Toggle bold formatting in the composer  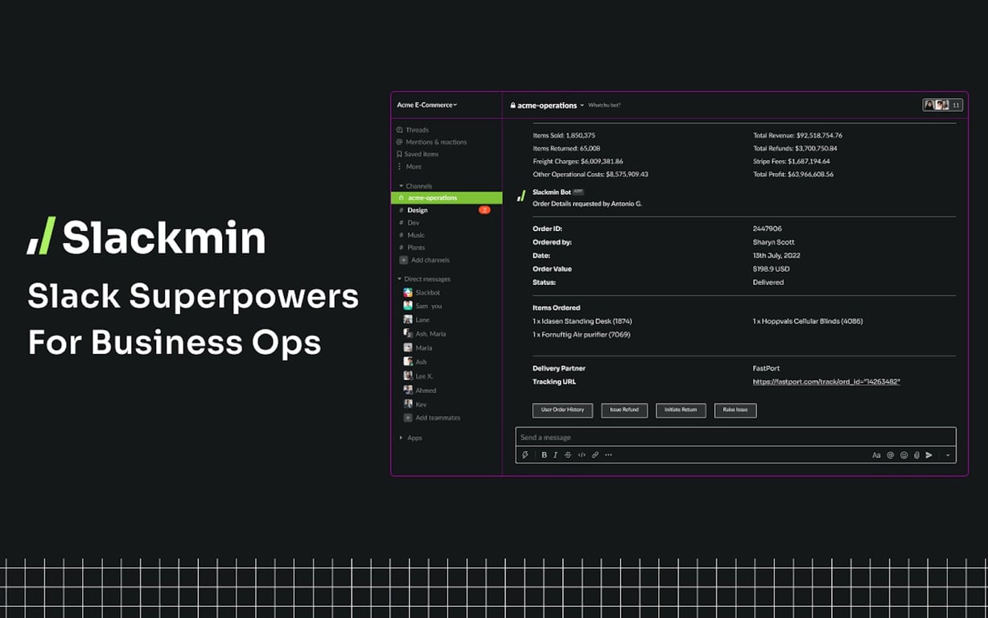[544, 455]
